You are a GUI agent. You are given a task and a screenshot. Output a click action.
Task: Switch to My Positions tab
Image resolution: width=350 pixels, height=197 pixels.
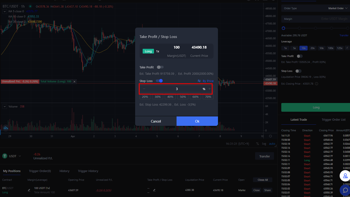click(x=12, y=171)
